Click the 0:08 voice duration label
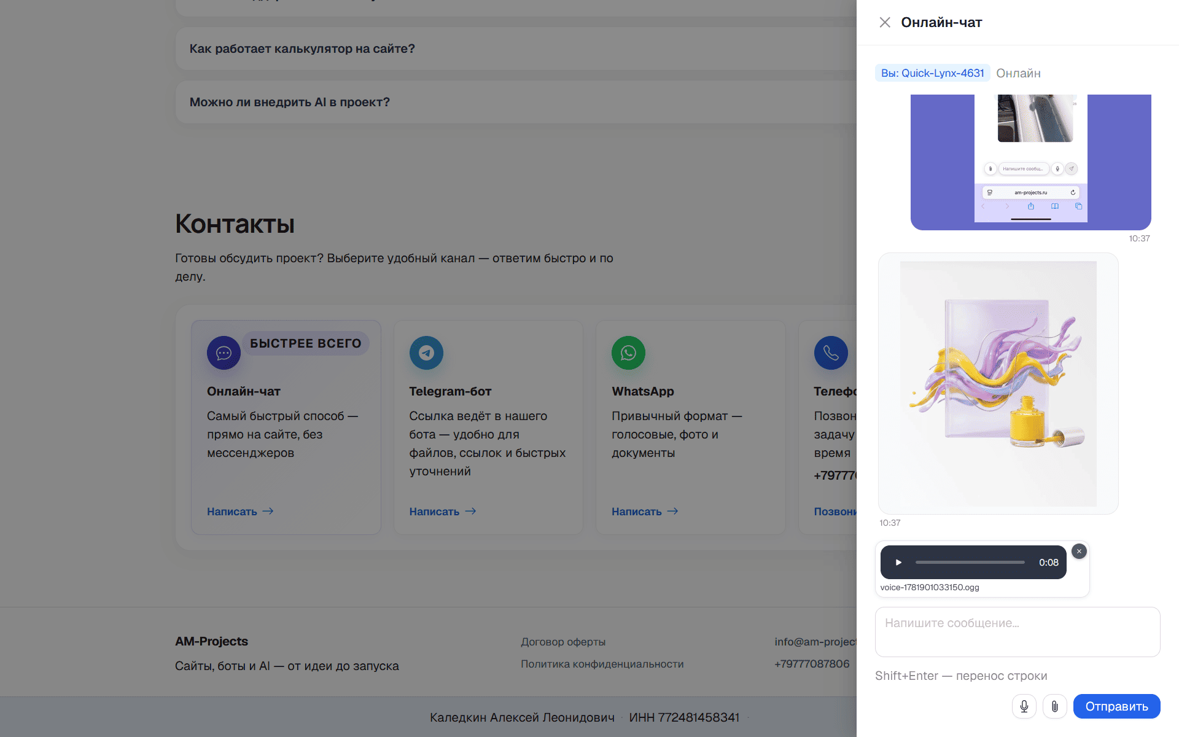This screenshot has width=1179, height=737. [x=1049, y=563]
